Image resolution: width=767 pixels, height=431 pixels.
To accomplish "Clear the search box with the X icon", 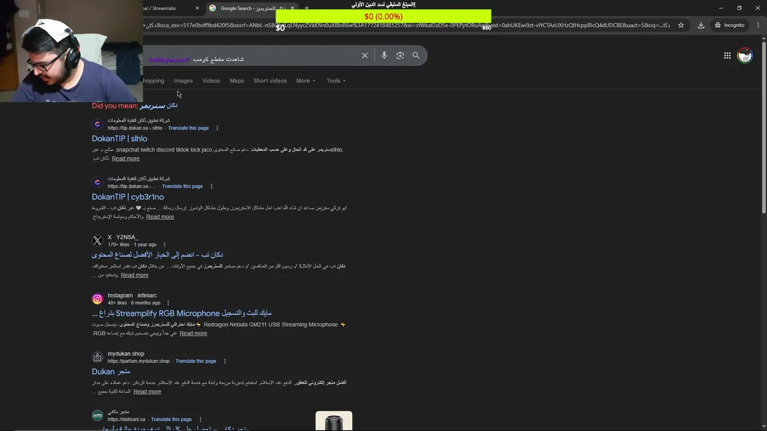I will [364, 56].
